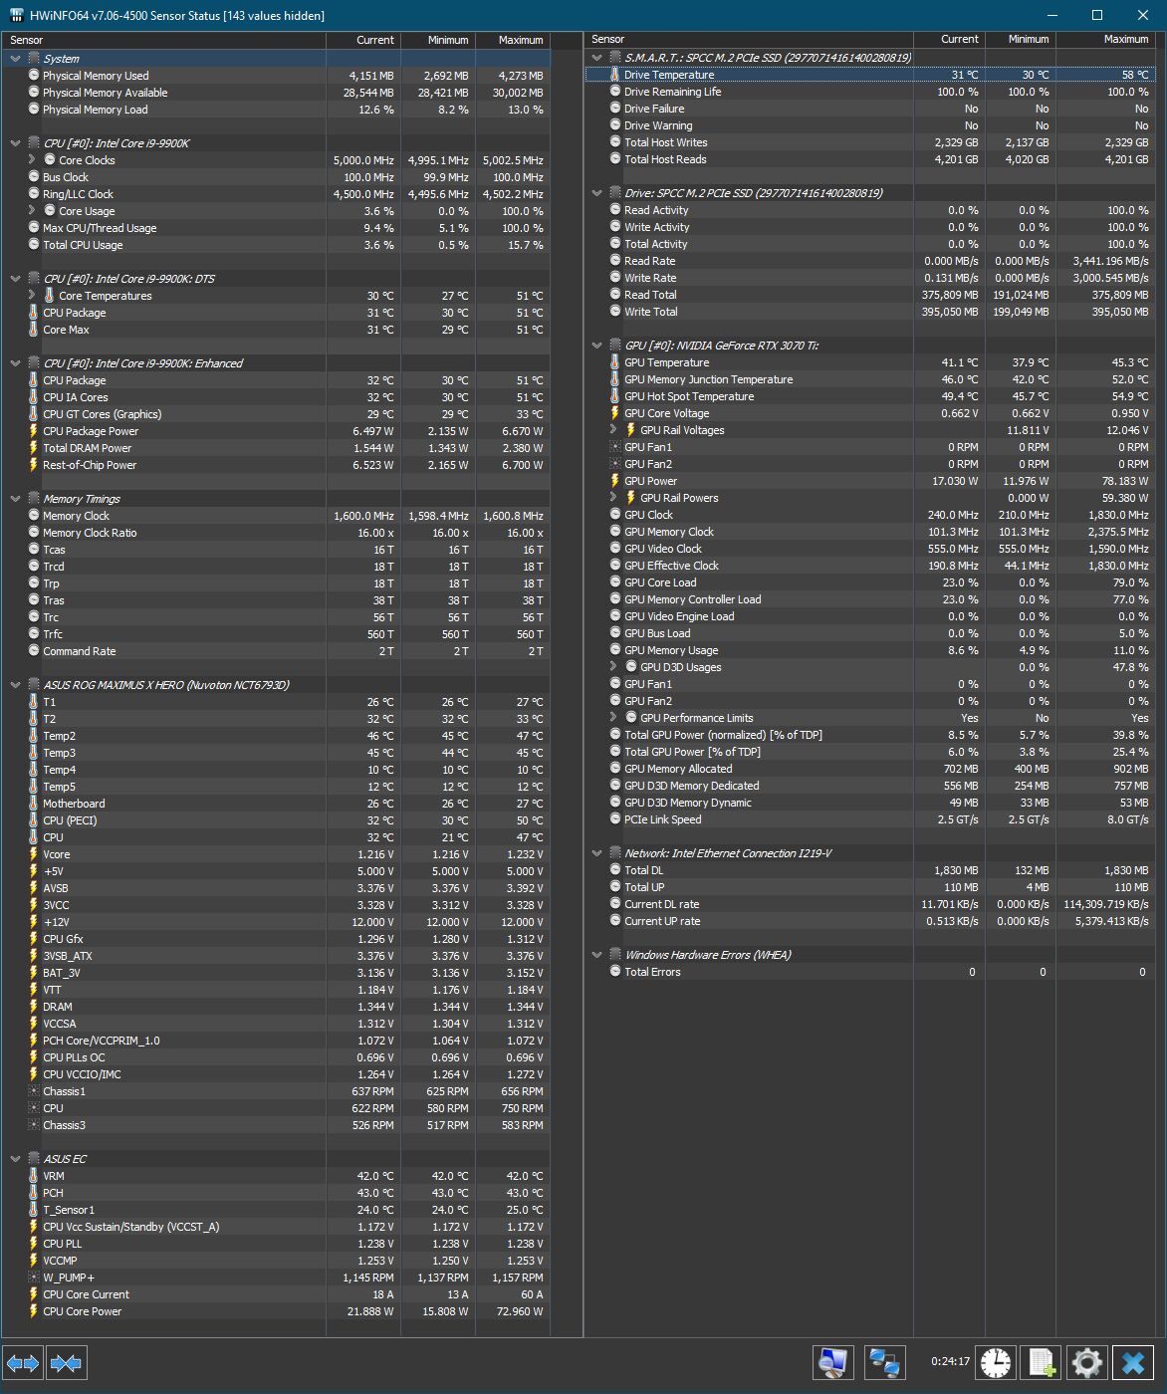Expand the GPU Rail Powers sub-item
1167x1394 pixels.
pyautogui.click(x=614, y=497)
